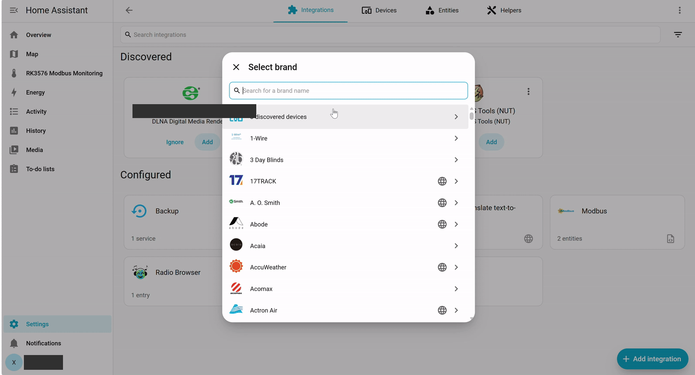The image size is (695, 375).
Task: Expand 3 Day Blinds chevron
Action: pyautogui.click(x=456, y=160)
